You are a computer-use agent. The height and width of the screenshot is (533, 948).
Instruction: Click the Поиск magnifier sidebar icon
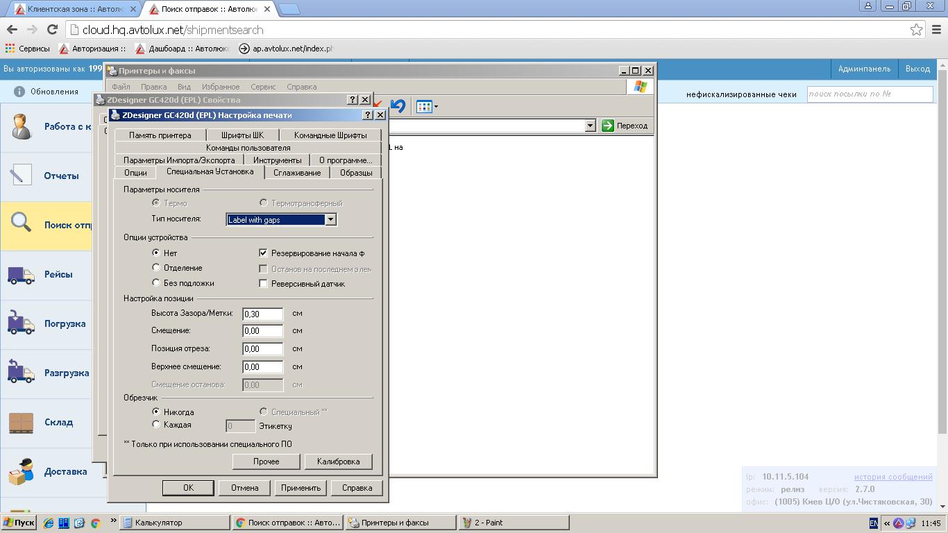21,223
